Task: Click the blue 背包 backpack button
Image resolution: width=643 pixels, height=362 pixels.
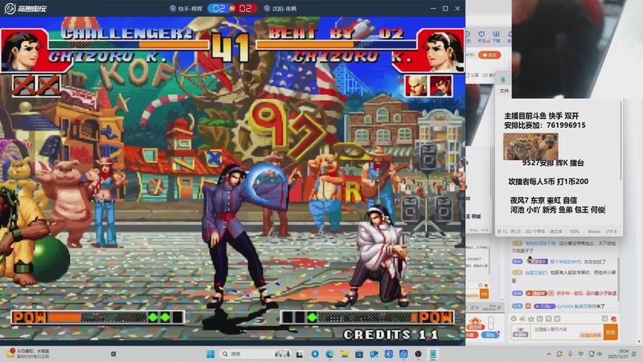Action: pos(490,335)
